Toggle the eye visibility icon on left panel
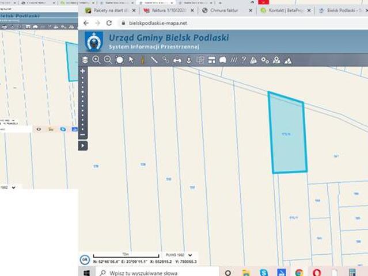The width and height of the screenshot is (368, 276). [39, 129]
